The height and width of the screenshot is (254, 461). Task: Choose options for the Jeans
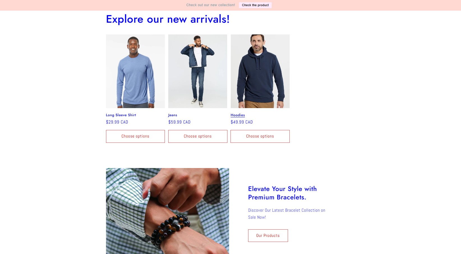pyautogui.click(x=198, y=136)
